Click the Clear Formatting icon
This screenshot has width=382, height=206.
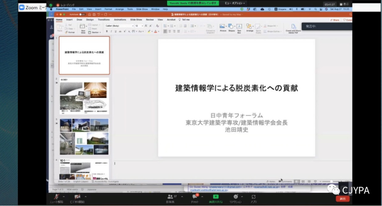(157, 26)
